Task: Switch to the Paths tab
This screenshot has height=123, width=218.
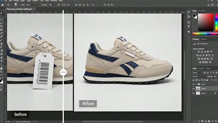Action: [x=208, y=68]
